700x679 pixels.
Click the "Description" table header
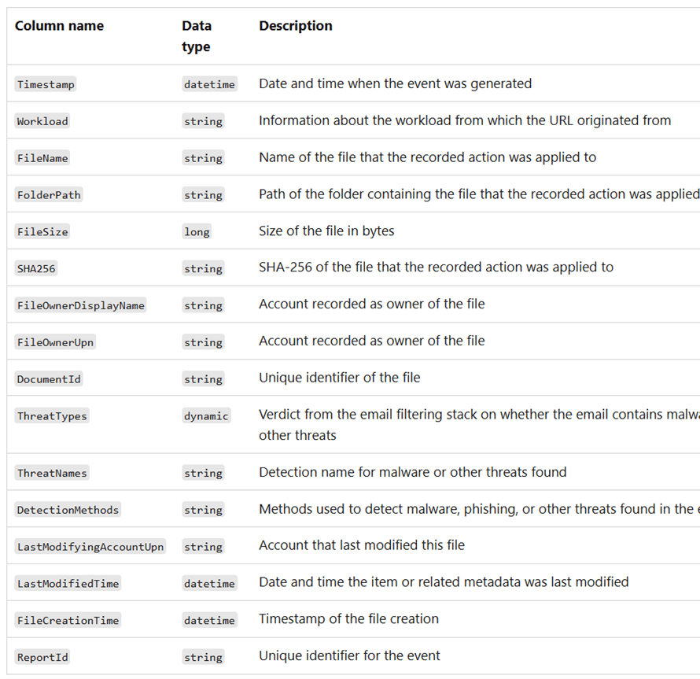(296, 26)
